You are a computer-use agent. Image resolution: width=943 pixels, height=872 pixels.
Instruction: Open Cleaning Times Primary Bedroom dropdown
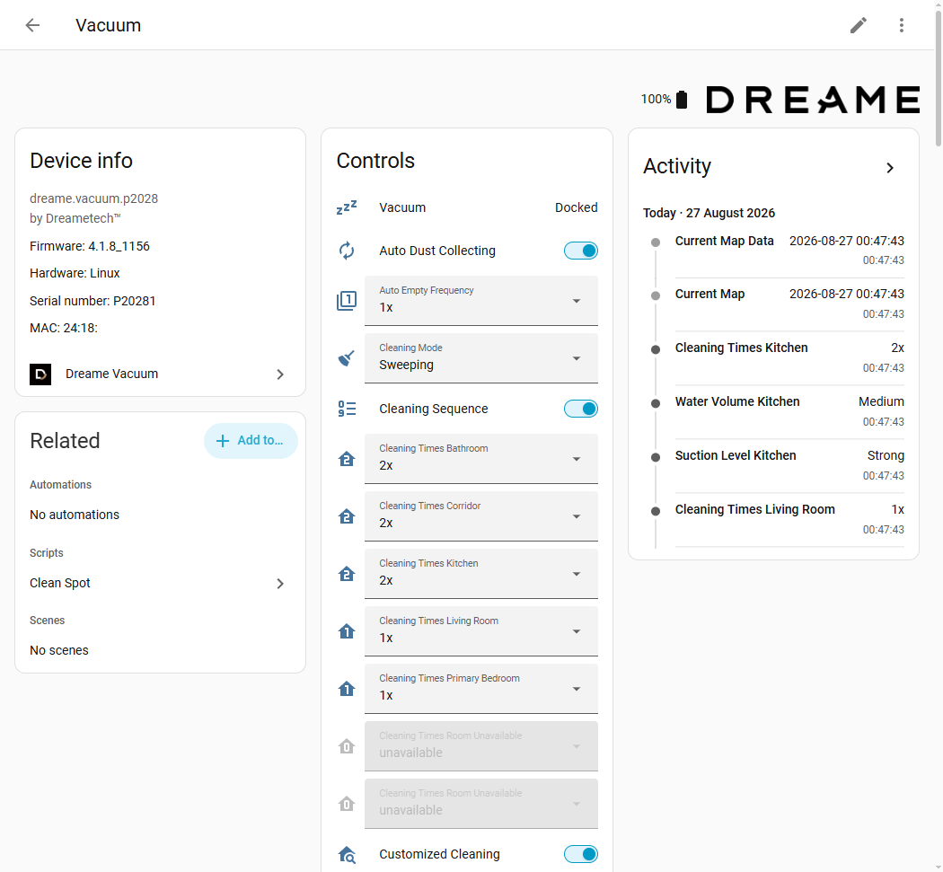(x=481, y=689)
